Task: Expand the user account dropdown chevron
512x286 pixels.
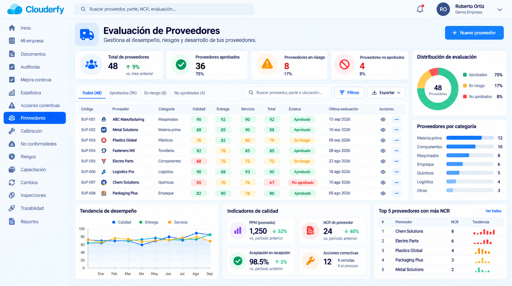Action: coord(500,10)
